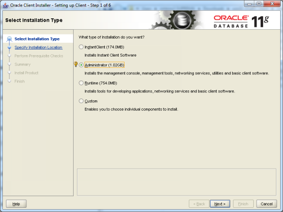Click the Summary step in the sidebar
The height and width of the screenshot is (212, 283).
[22, 65]
